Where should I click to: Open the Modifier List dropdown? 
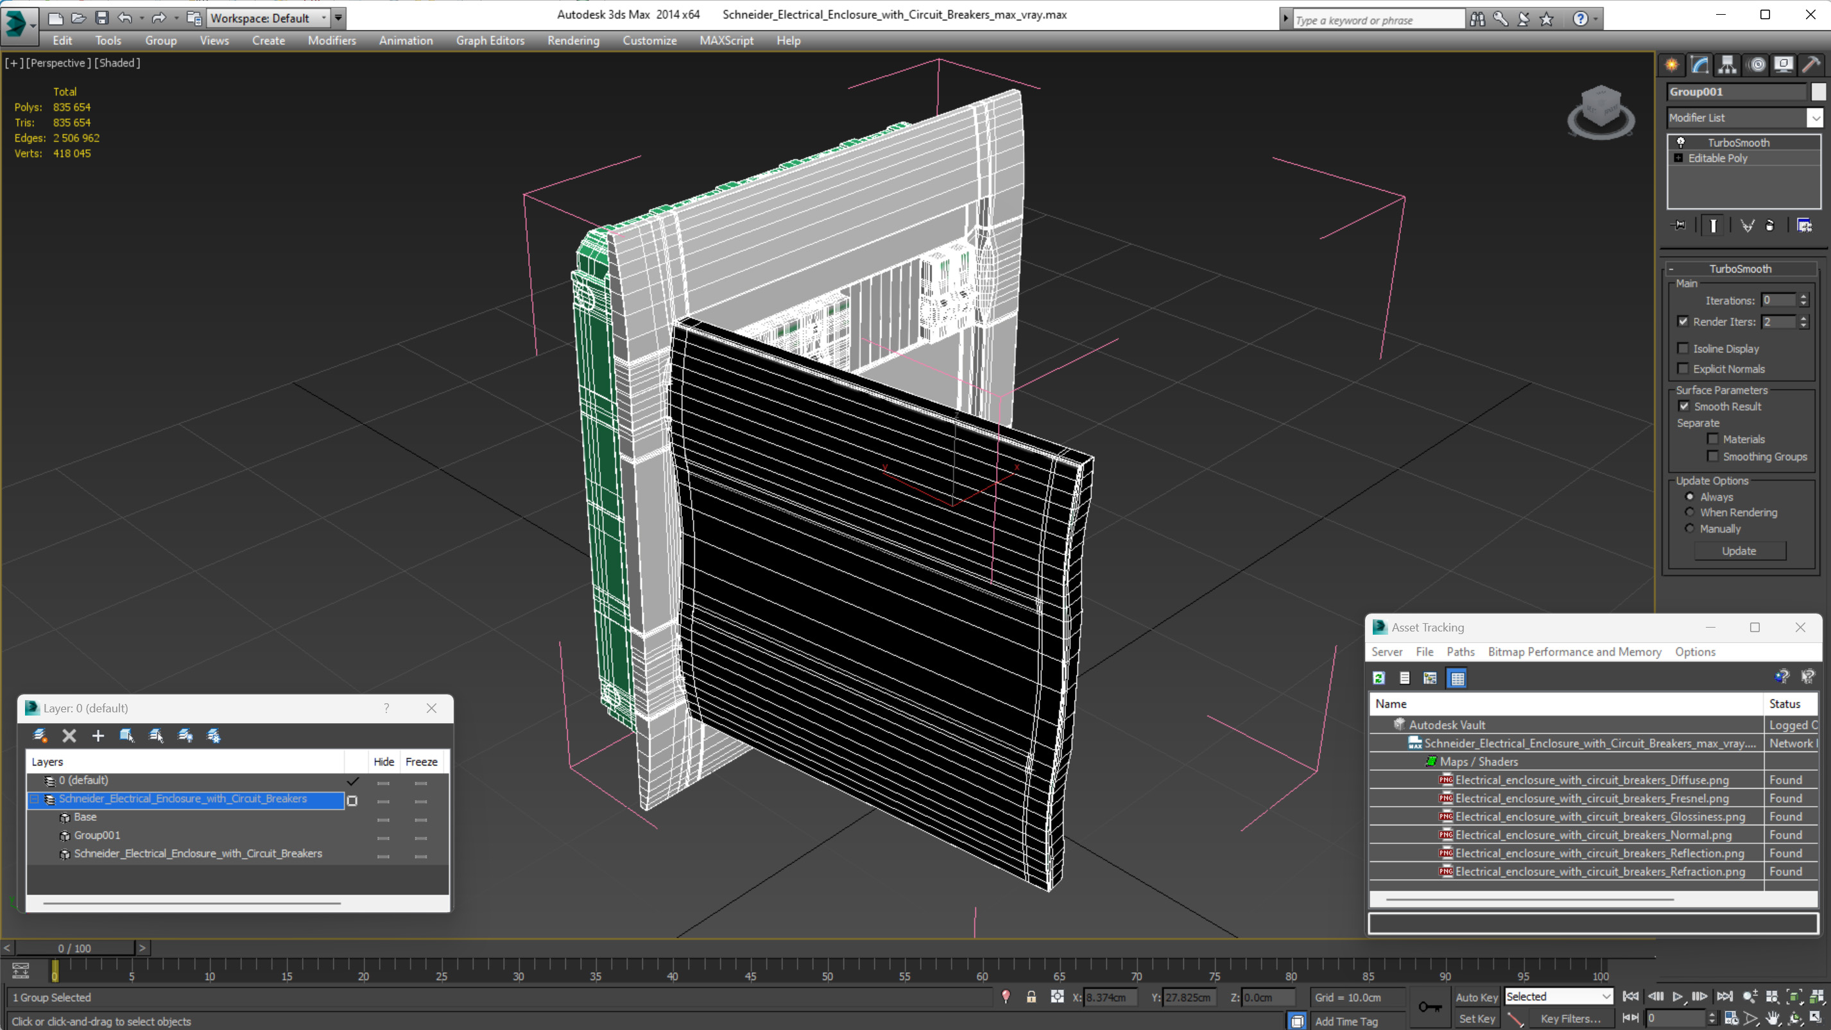click(1816, 118)
